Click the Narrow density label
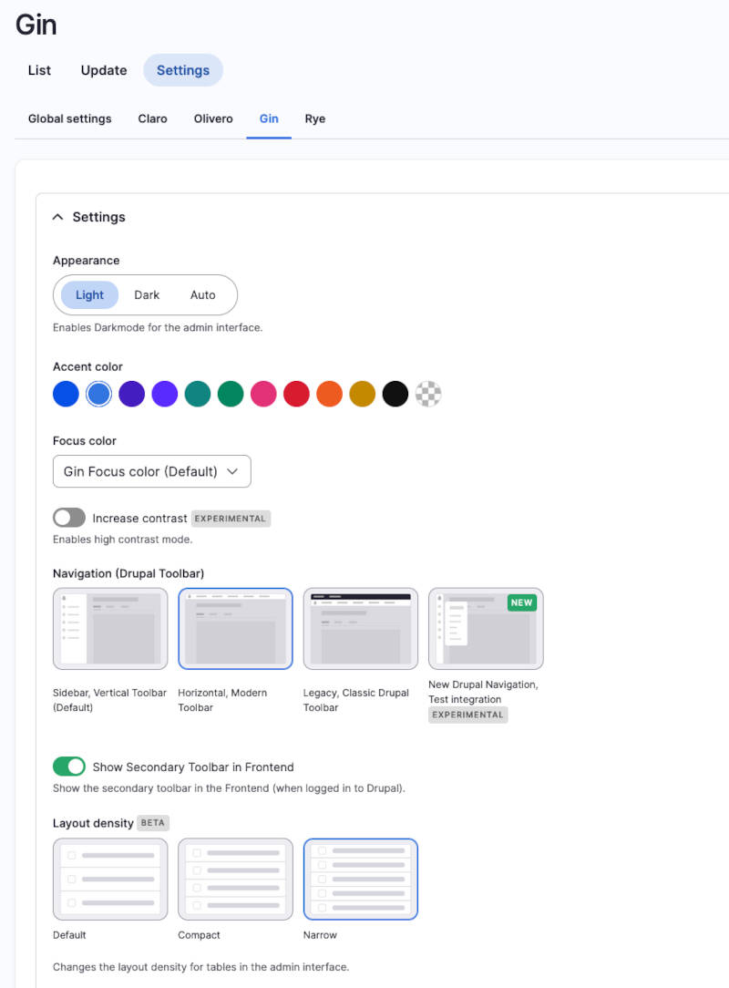The width and height of the screenshot is (729, 988). tap(320, 935)
